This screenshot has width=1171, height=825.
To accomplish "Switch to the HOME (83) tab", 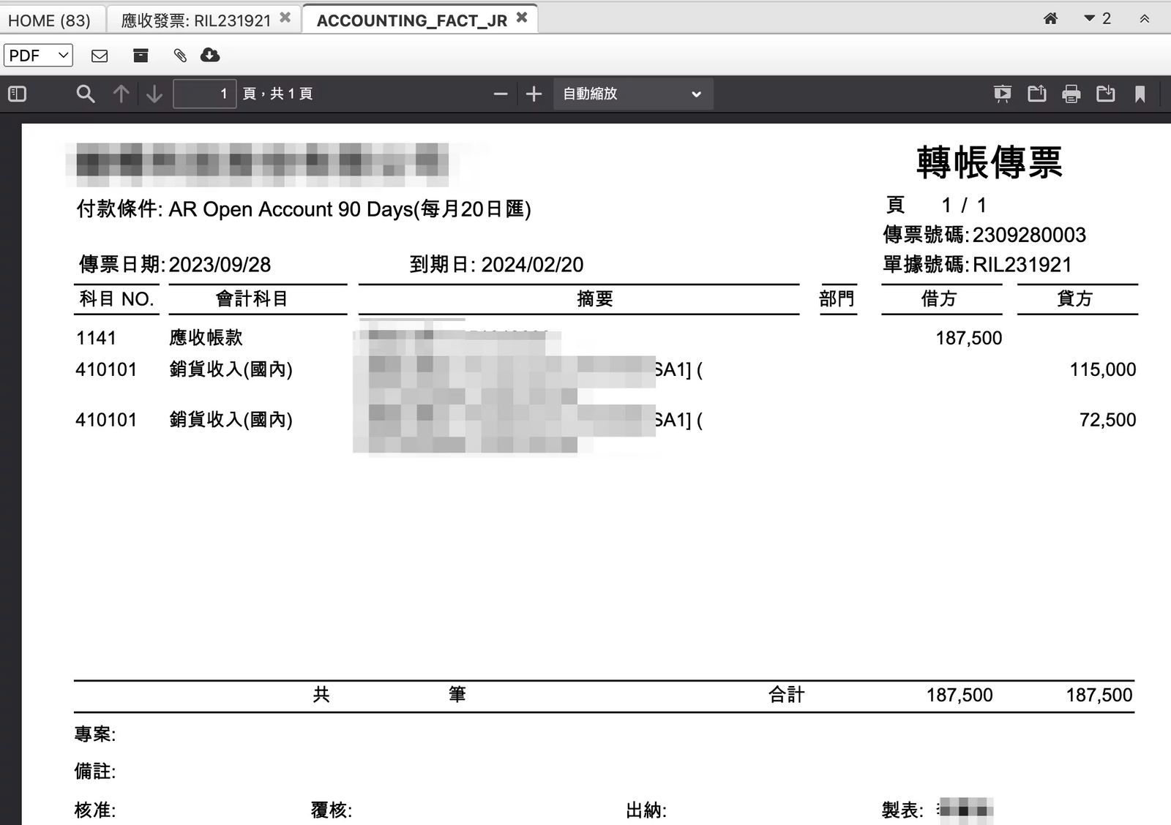I will pos(49,20).
